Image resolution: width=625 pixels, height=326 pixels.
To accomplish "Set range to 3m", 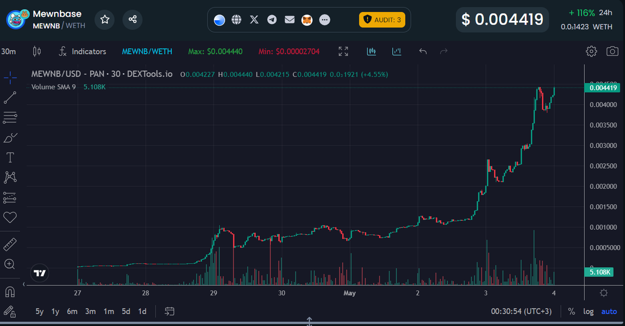I will (x=90, y=311).
